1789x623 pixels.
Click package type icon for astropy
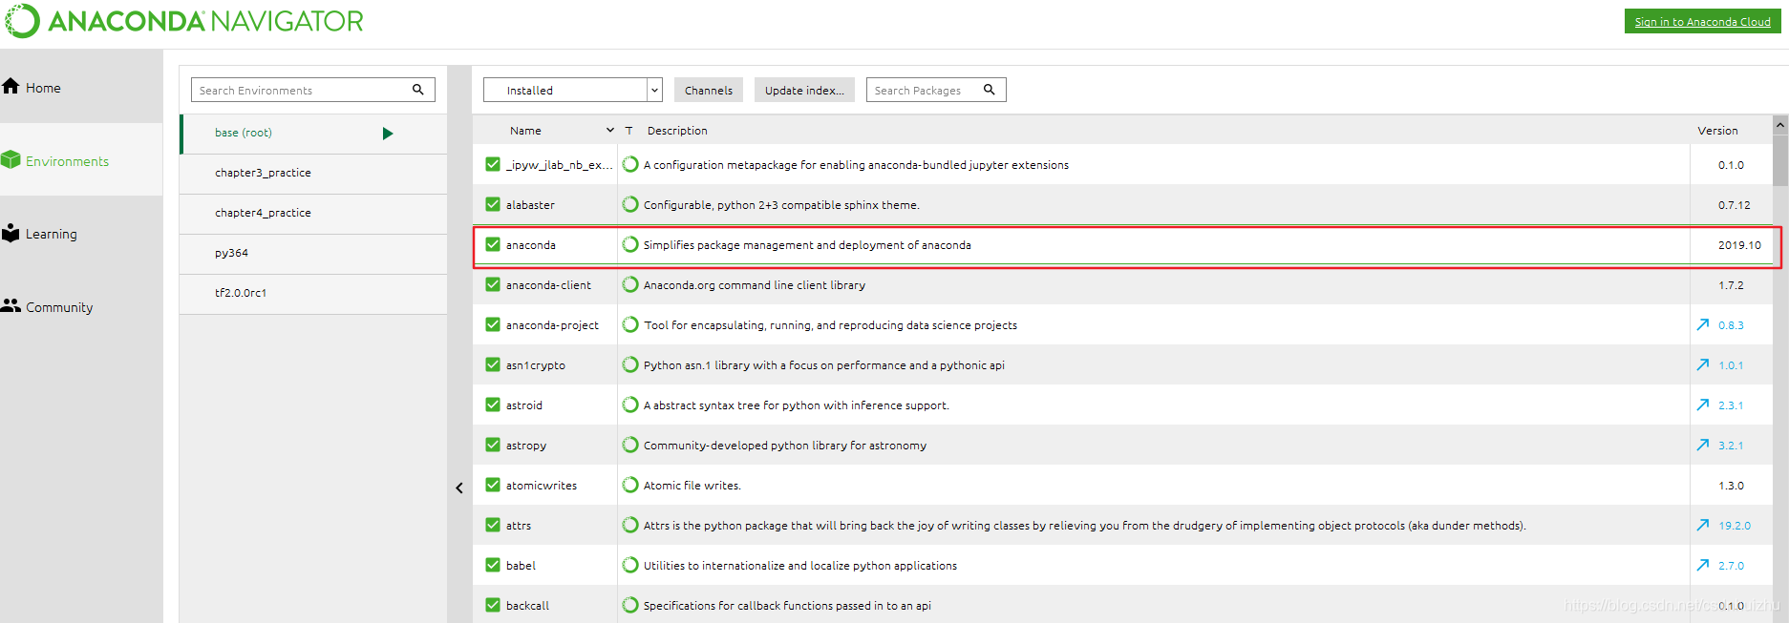(x=630, y=445)
